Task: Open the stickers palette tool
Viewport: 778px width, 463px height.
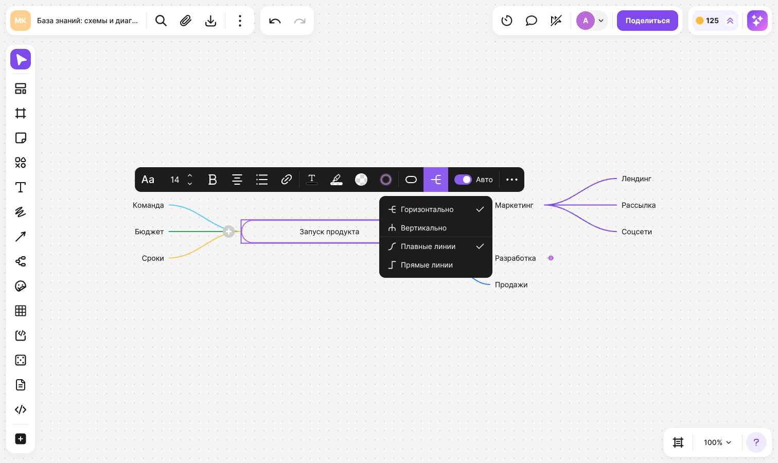Action: coord(21,286)
